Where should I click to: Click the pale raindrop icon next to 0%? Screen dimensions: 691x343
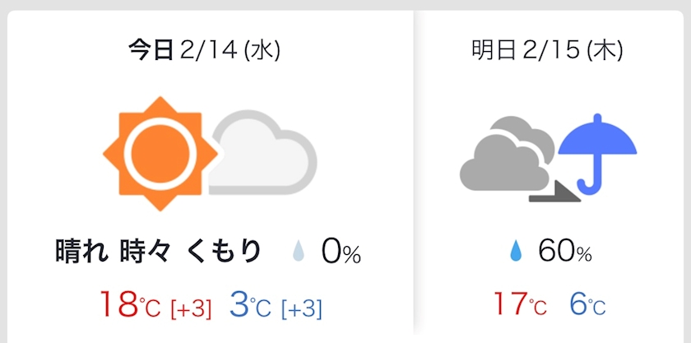pos(299,253)
